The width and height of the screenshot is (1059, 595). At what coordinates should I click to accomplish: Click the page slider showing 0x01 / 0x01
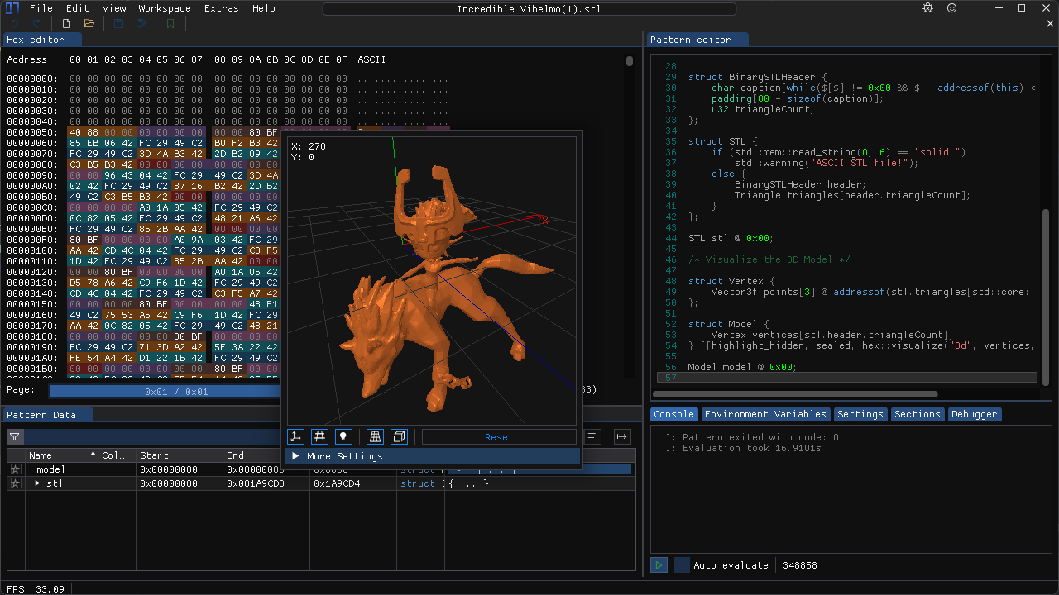coord(165,391)
